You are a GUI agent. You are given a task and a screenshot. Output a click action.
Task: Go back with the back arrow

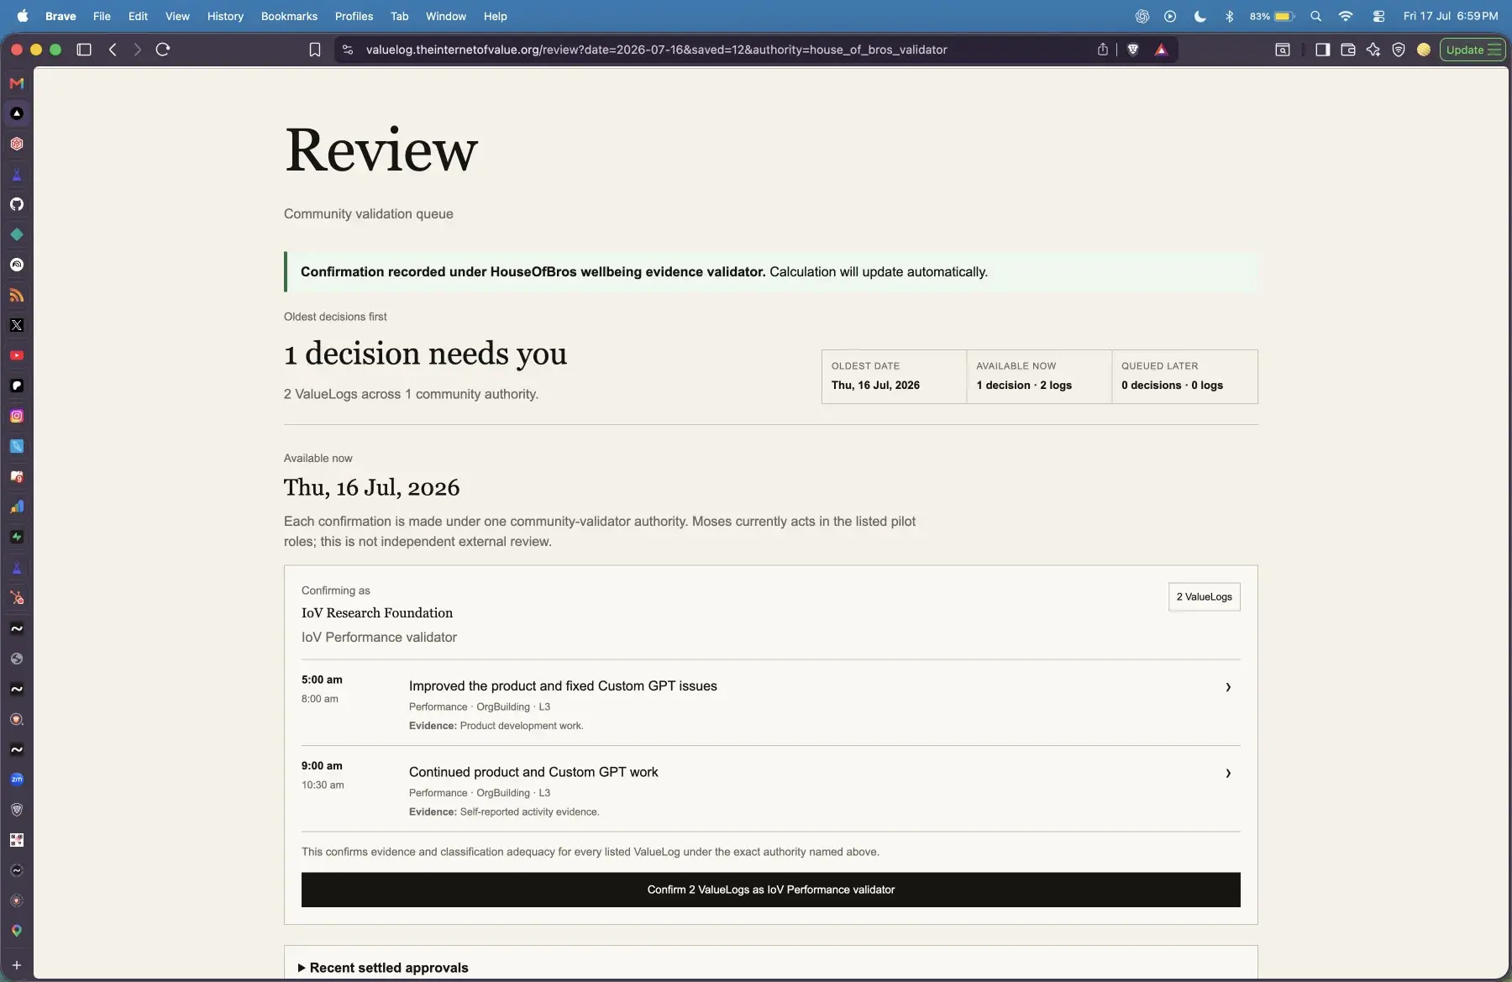pos(113,50)
